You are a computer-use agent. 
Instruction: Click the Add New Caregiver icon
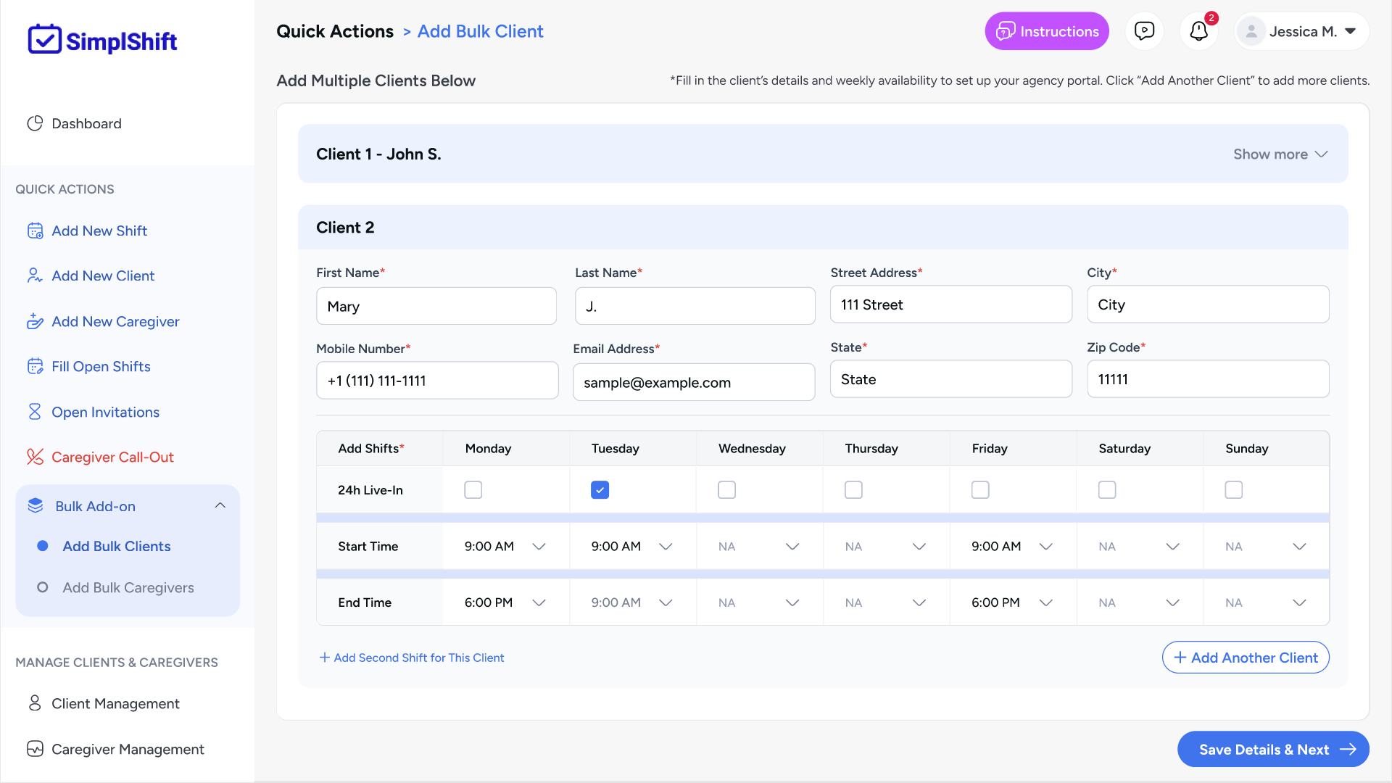(x=36, y=321)
